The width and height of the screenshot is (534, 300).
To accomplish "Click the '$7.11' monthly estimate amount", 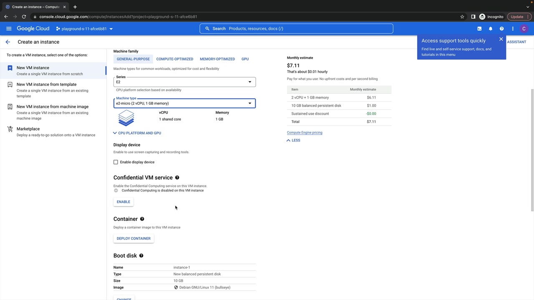I will coord(293,65).
